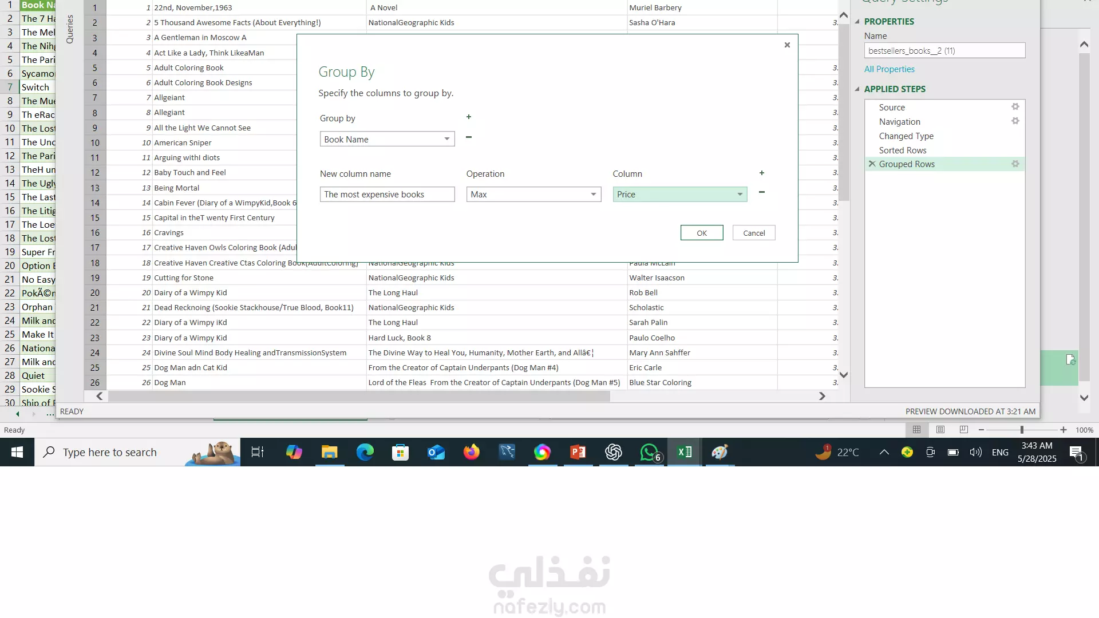Viewport: 1099px width, 618px height.
Task: Open WhatsApp from taskbar
Action: tap(649, 452)
